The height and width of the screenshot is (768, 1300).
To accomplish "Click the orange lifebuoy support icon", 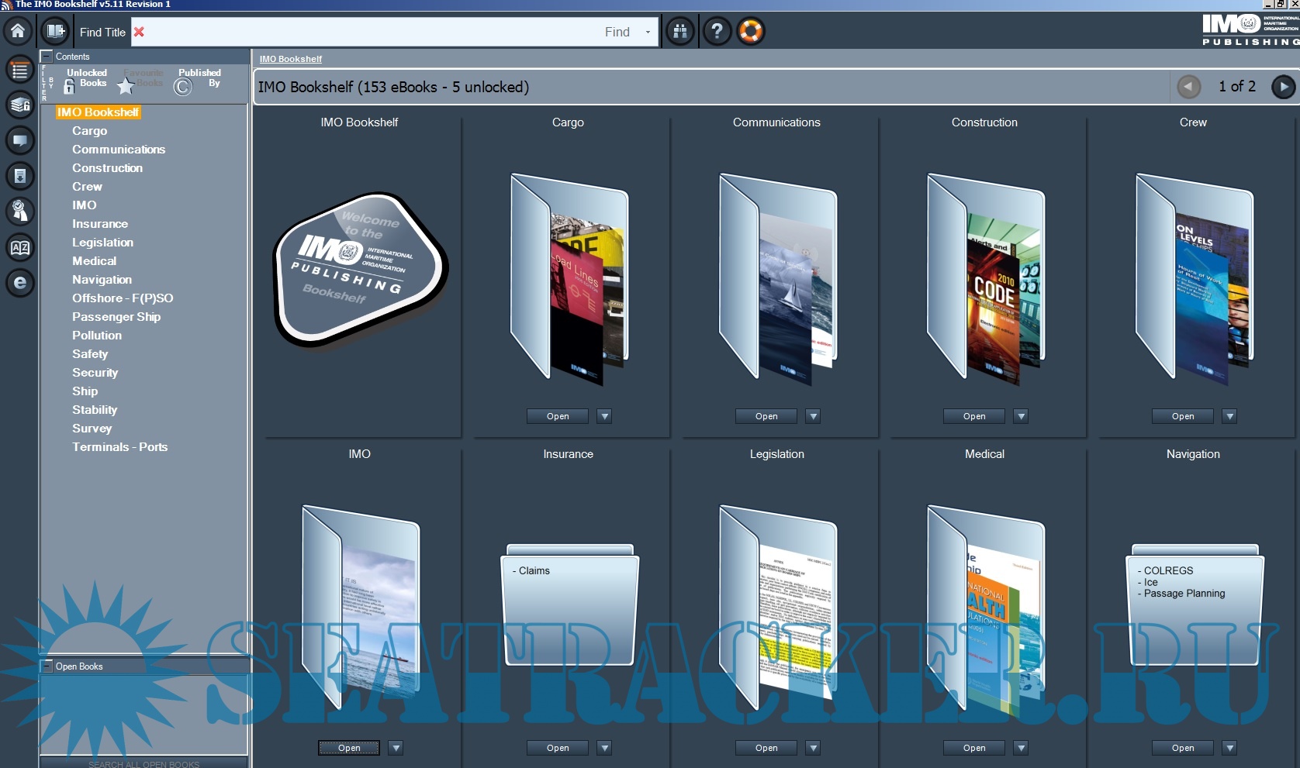I will tap(751, 31).
